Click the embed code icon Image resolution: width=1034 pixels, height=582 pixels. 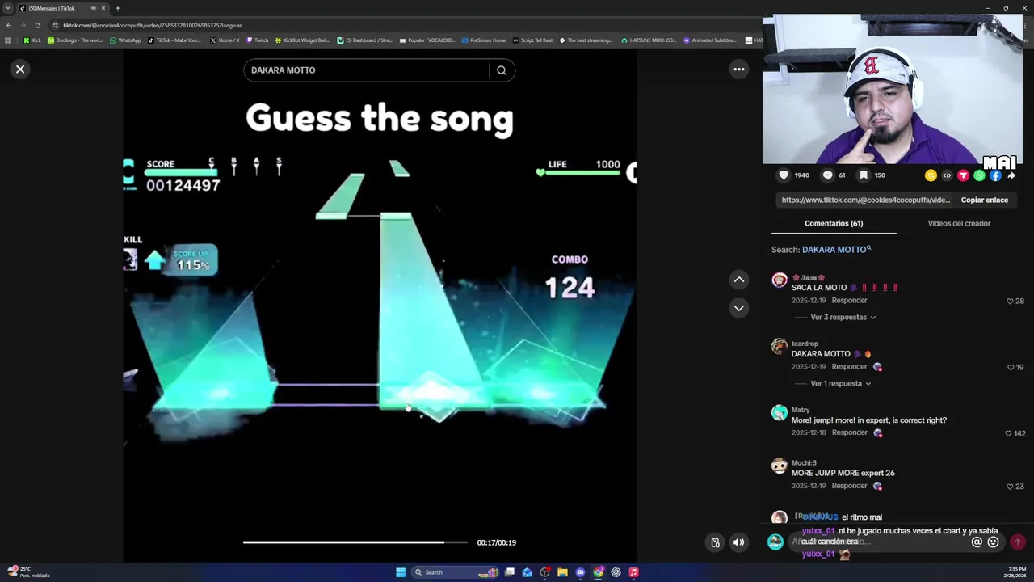pos(947,175)
